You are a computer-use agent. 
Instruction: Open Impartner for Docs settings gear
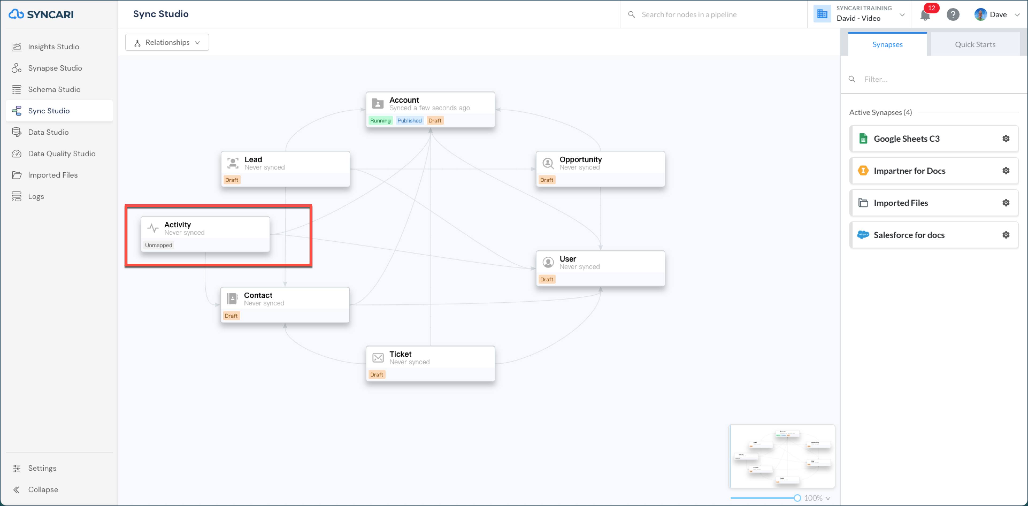[x=1006, y=171]
